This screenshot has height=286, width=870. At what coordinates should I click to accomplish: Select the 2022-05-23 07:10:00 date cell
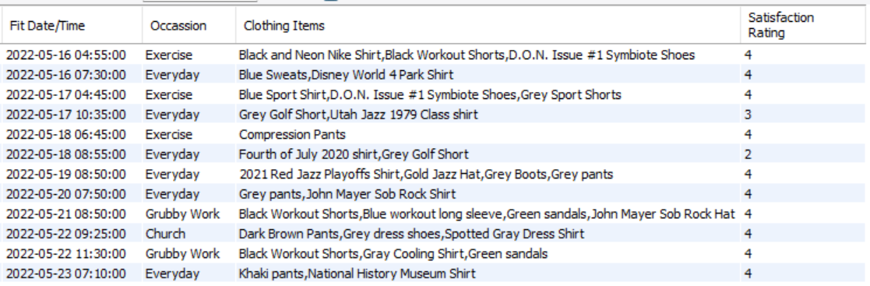(72, 274)
